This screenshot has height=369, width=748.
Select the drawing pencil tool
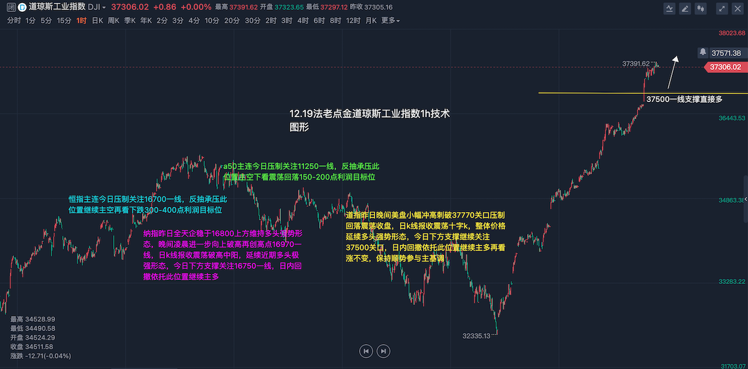(685, 8)
